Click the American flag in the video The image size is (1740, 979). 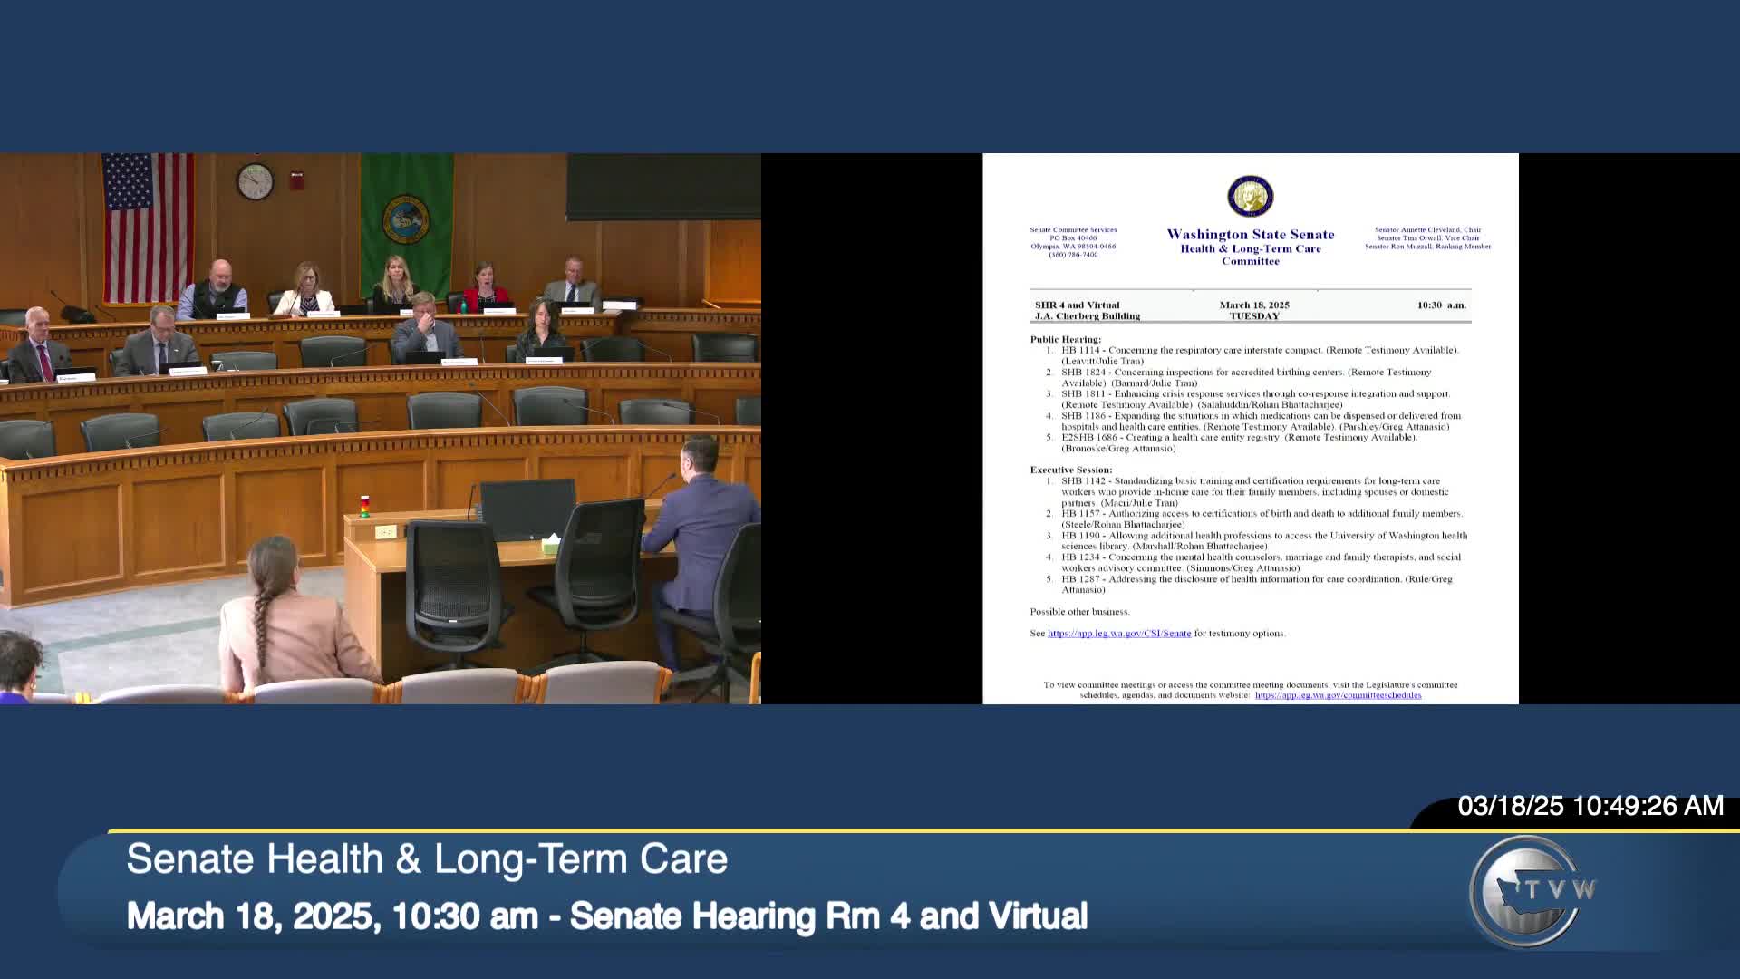point(148,227)
